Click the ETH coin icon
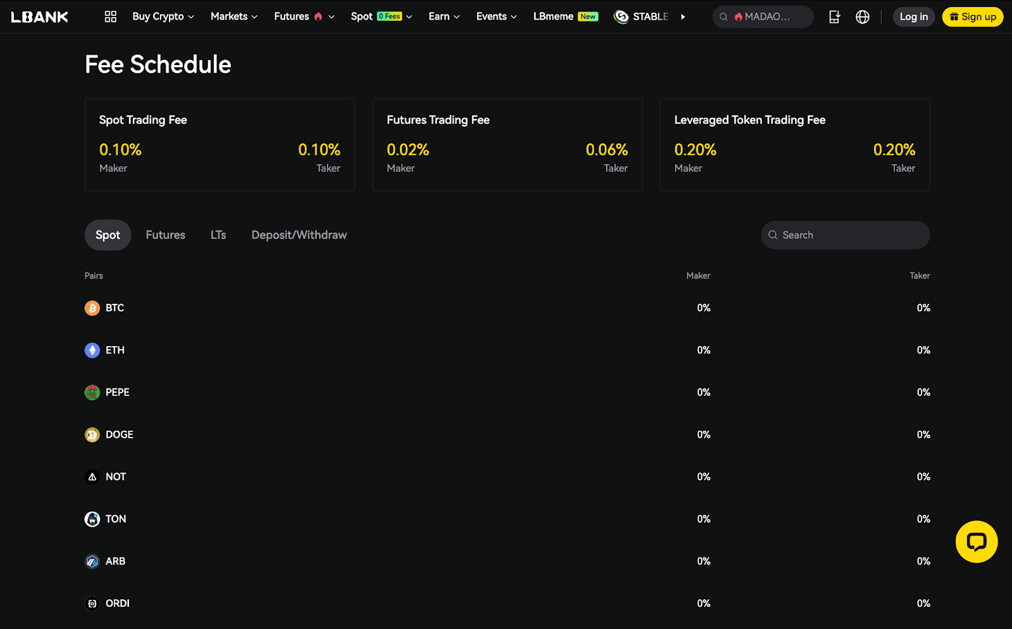Screen dimensions: 1012x629 tap(92, 350)
